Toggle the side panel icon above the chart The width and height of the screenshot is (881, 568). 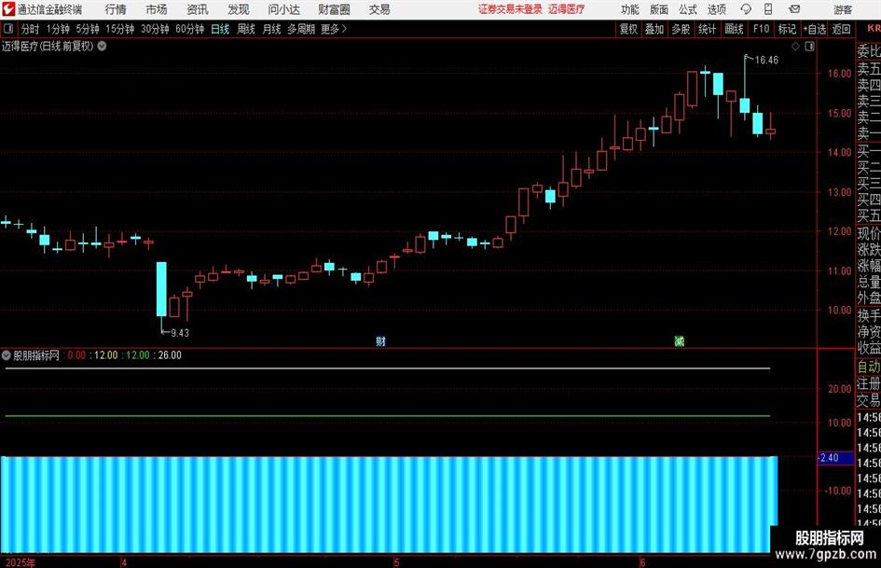809,47
